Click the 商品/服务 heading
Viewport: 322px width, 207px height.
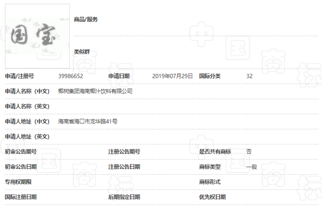[x=86, y=20]
